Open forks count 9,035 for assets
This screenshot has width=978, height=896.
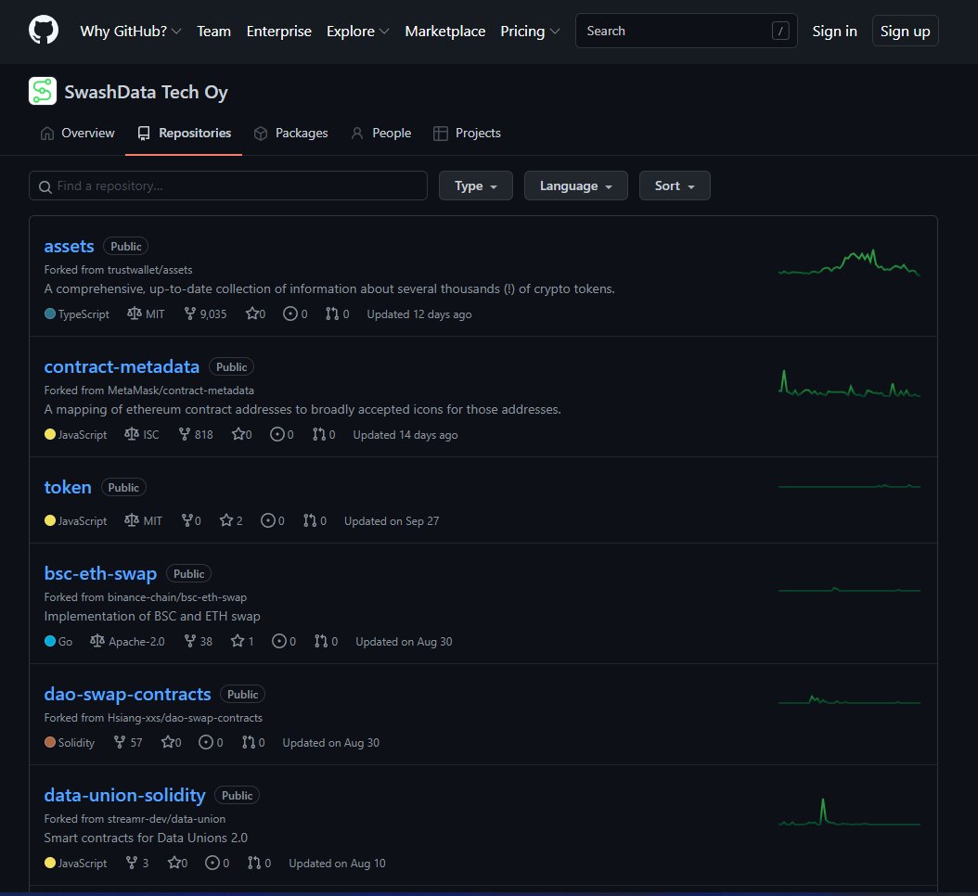(x=205, y=314)
